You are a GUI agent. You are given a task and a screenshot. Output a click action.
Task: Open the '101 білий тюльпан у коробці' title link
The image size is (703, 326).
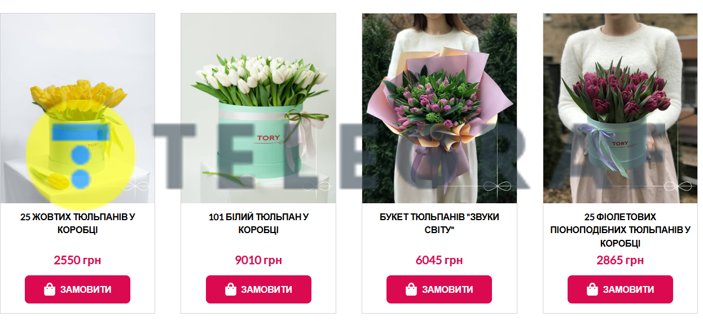click(258, 224)
